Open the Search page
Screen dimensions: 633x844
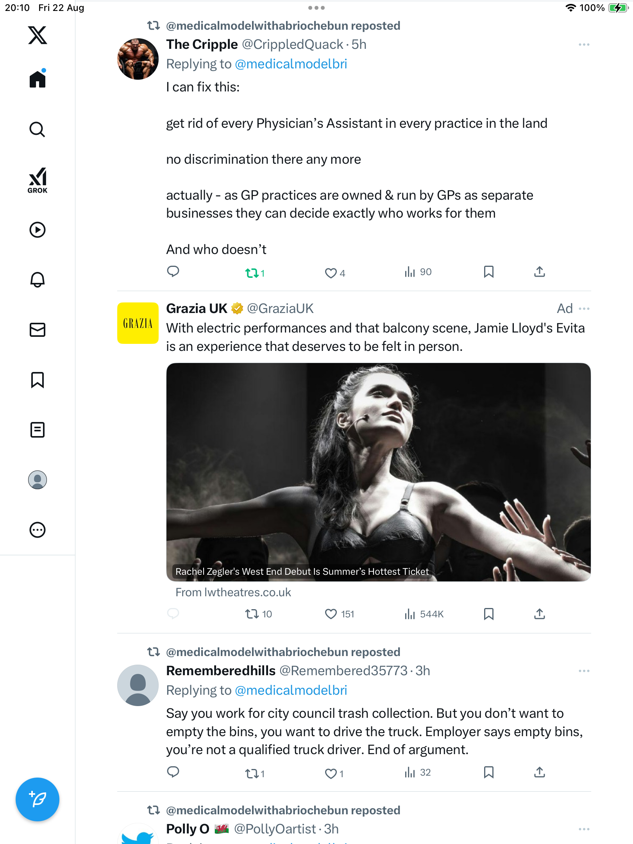pyautogui.click(x=38, y=130)
